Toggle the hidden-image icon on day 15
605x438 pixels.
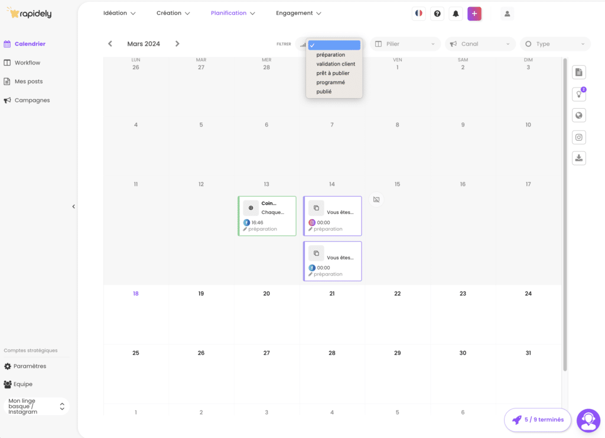(376, 200)
